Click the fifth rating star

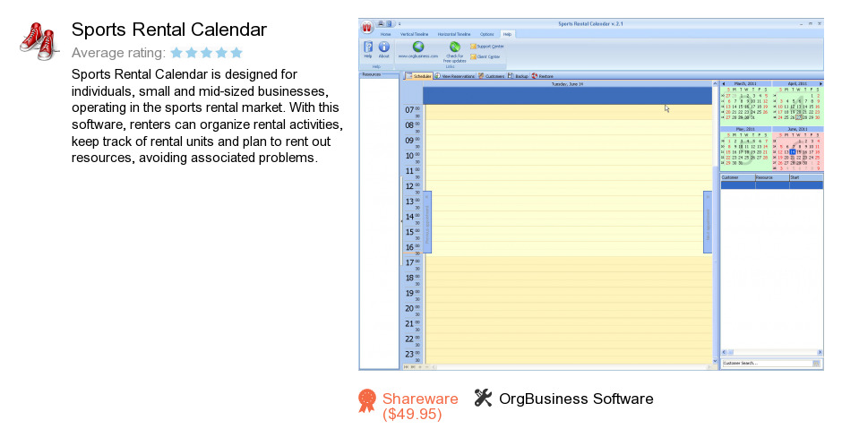[236, 53]
